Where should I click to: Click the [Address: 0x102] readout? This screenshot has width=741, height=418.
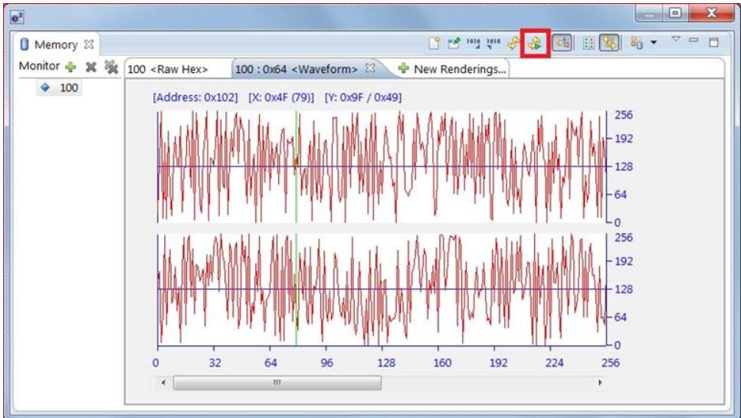pyautogui.click(x=195, y=97)
